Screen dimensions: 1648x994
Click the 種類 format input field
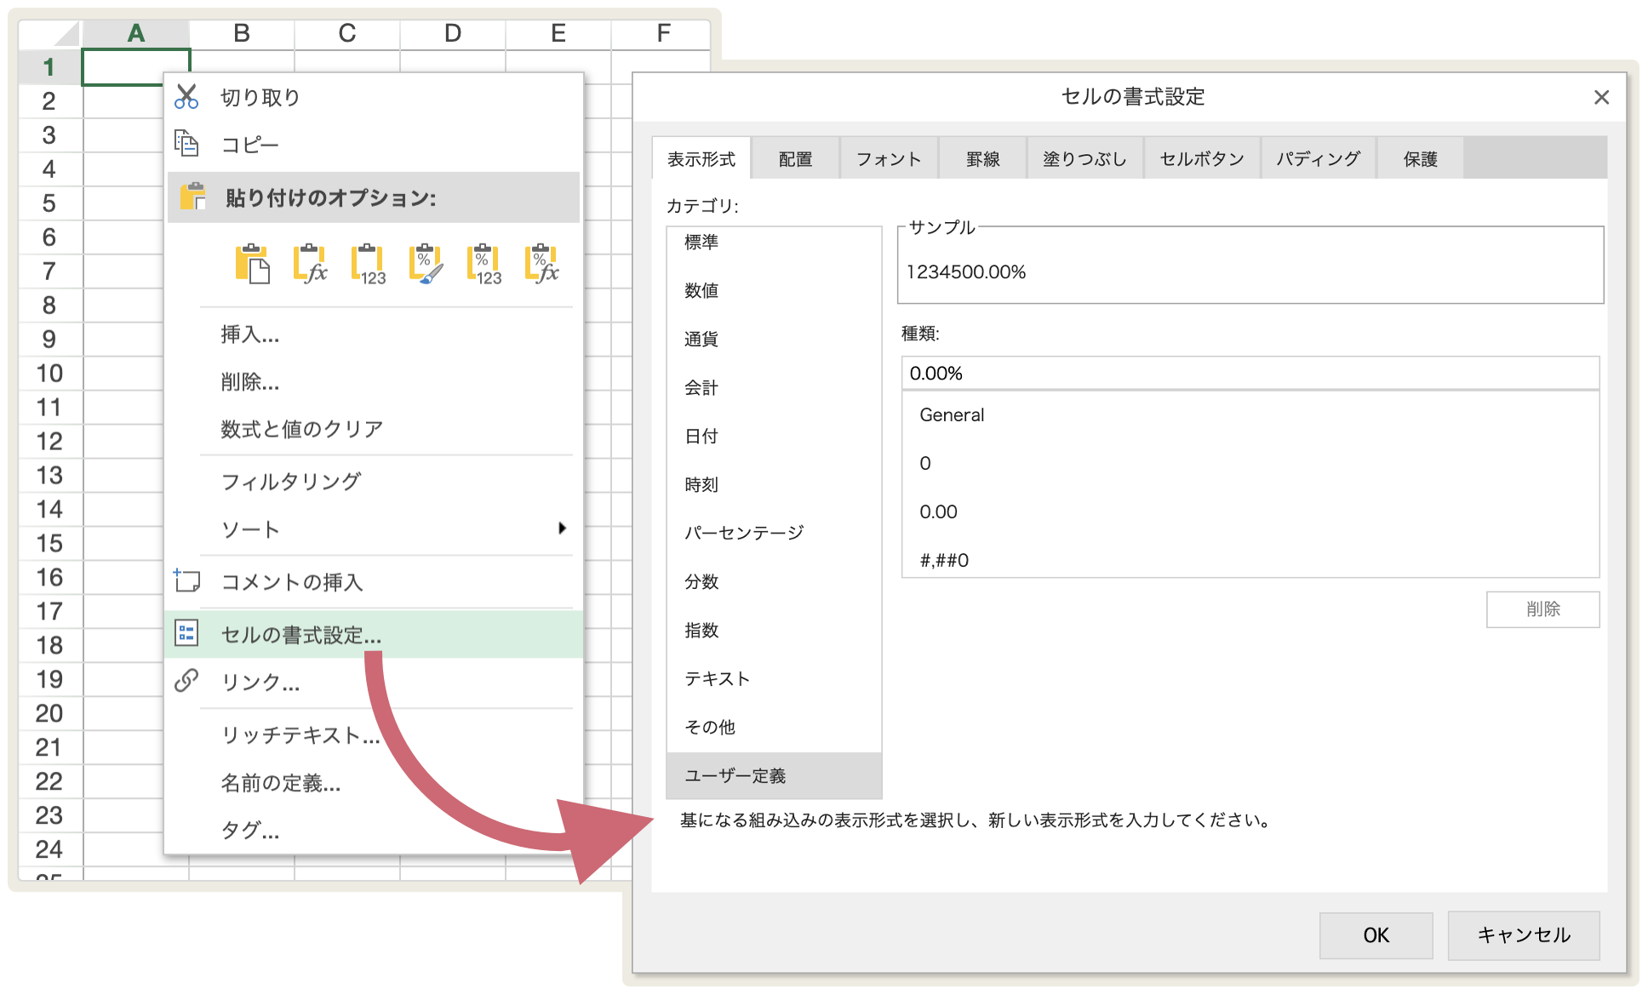[x=1250, y=373]
